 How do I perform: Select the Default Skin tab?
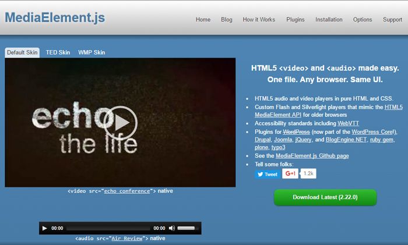(22, 52)
